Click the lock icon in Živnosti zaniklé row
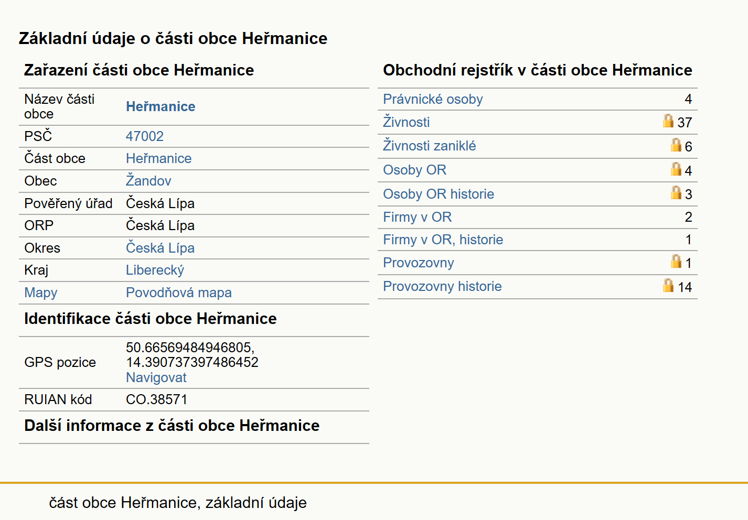The height and width of the screenshot is (520, 748). pyautogui.click(x=676, y=145)
